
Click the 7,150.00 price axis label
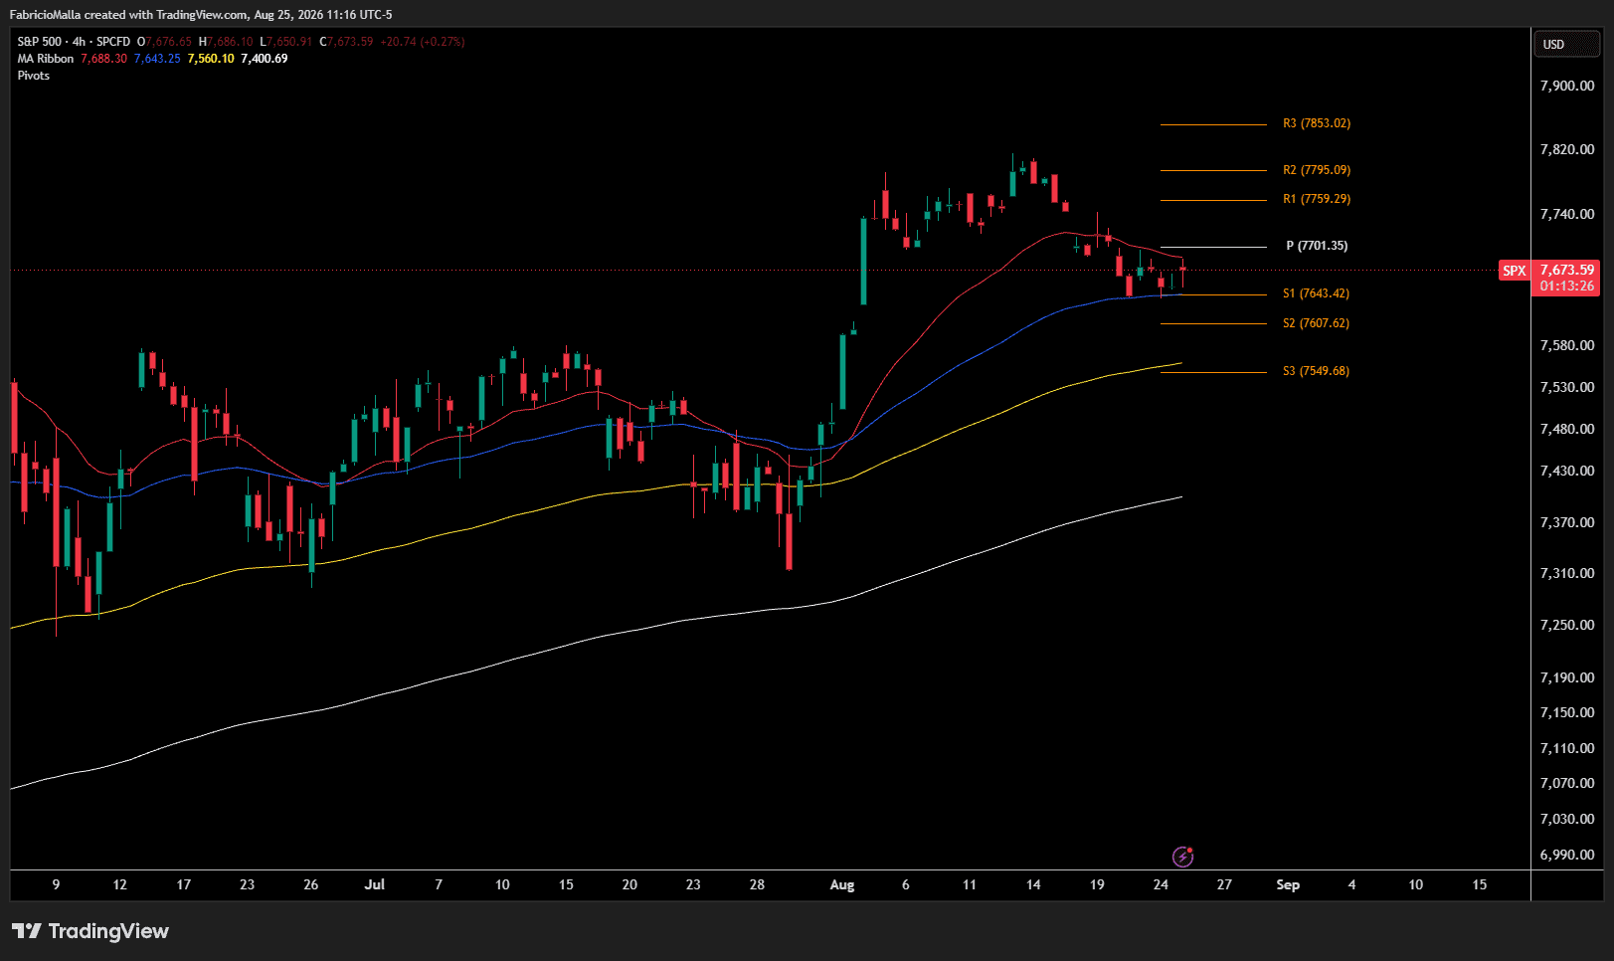[x=1567, y=712]
